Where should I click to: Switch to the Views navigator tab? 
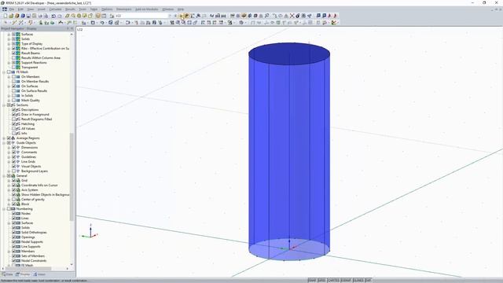(39, 274)
